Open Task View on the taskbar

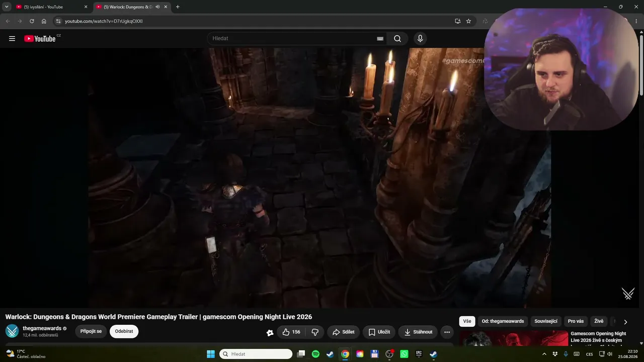(301, 354)
